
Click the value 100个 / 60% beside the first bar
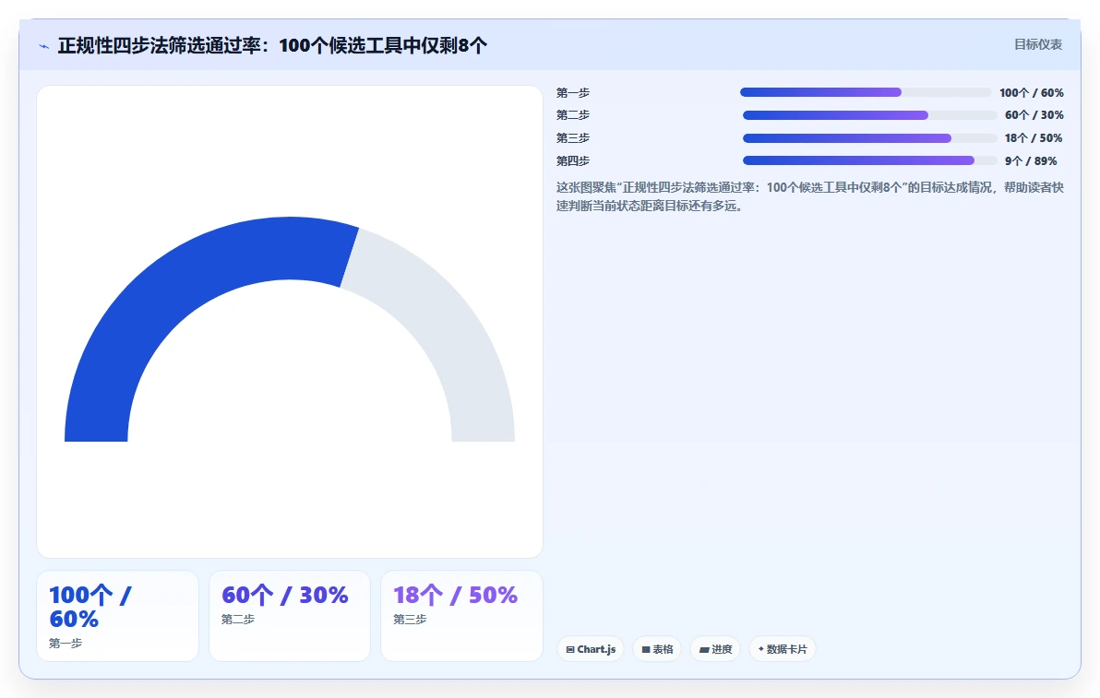pyautogui.click(x=1032, y=92)
